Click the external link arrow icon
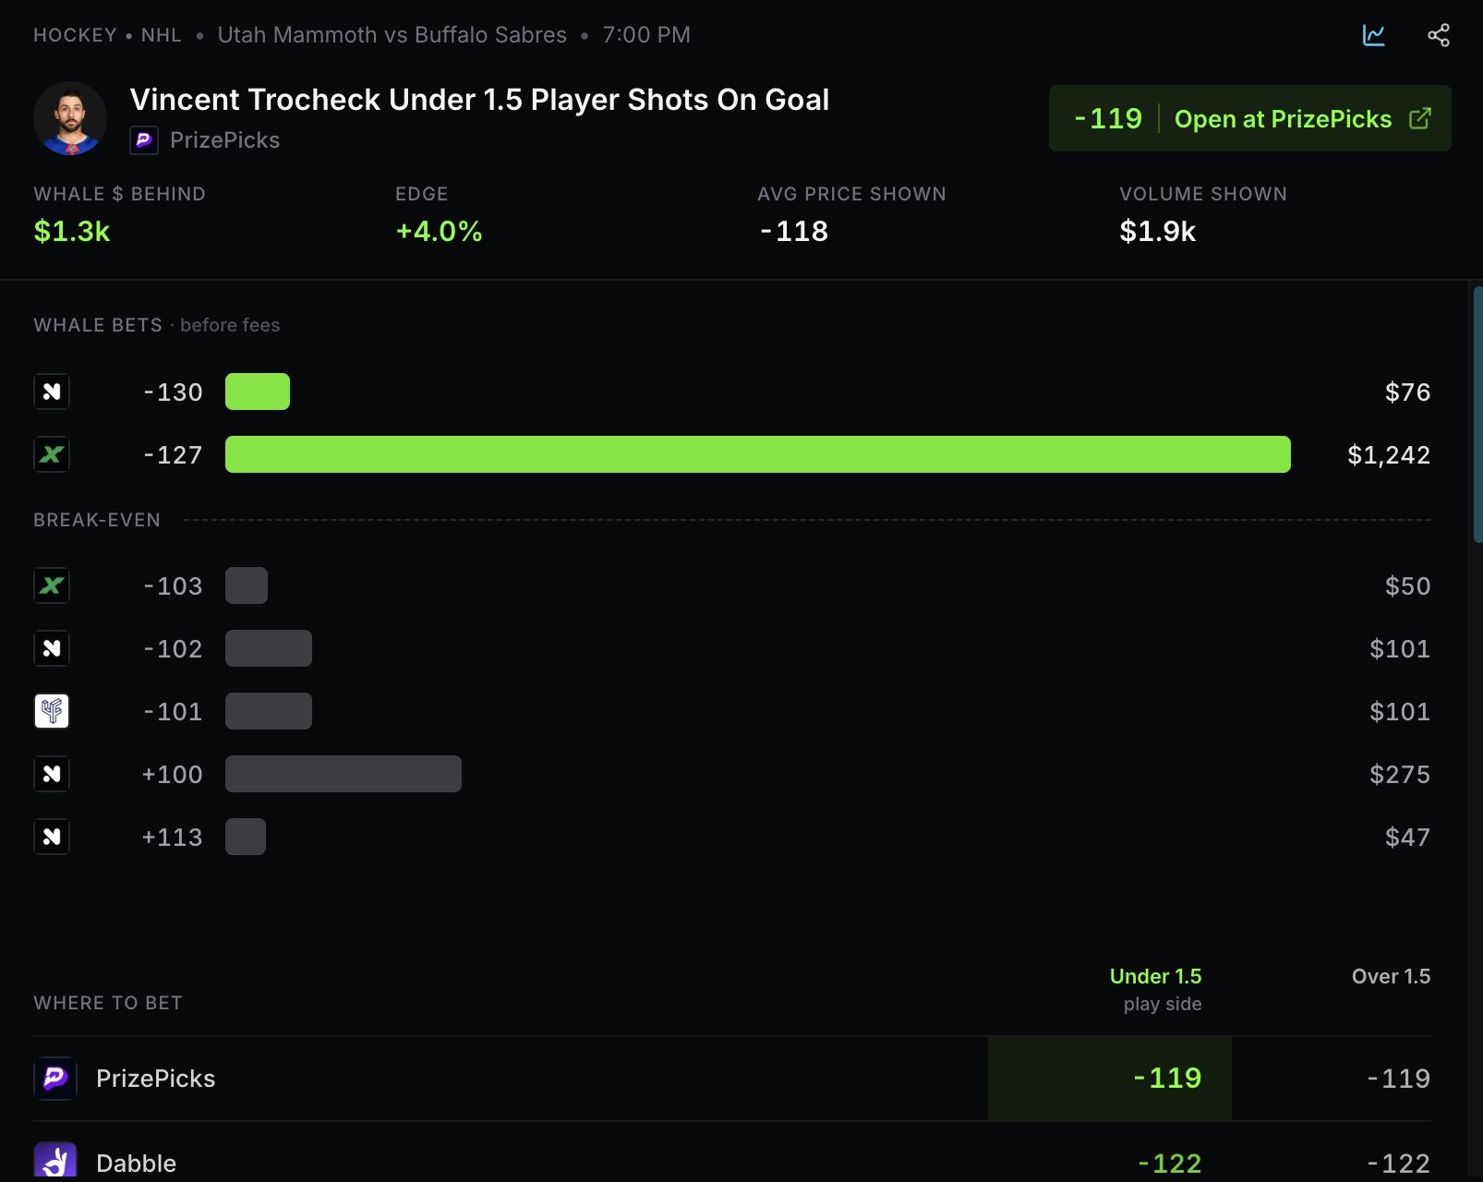This screenshot has width=1483, height=1182. point(1419,118)
